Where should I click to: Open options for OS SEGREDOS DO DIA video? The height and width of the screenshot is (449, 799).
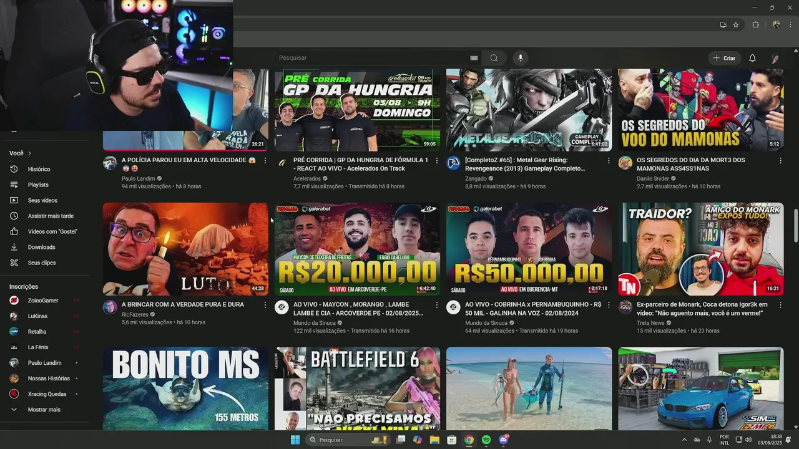click(780, 161)
